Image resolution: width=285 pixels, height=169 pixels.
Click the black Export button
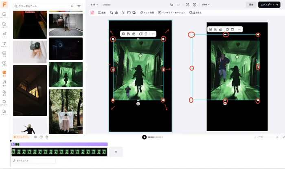coord(269,4)
